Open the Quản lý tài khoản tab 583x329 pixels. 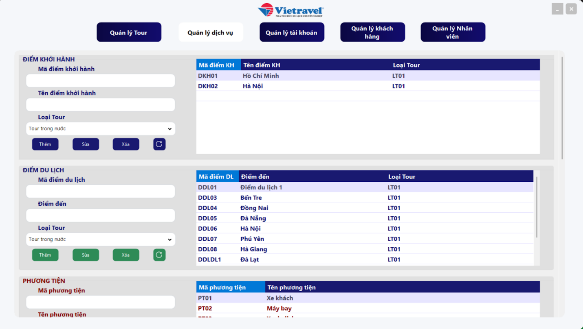[x=292, y=32]
